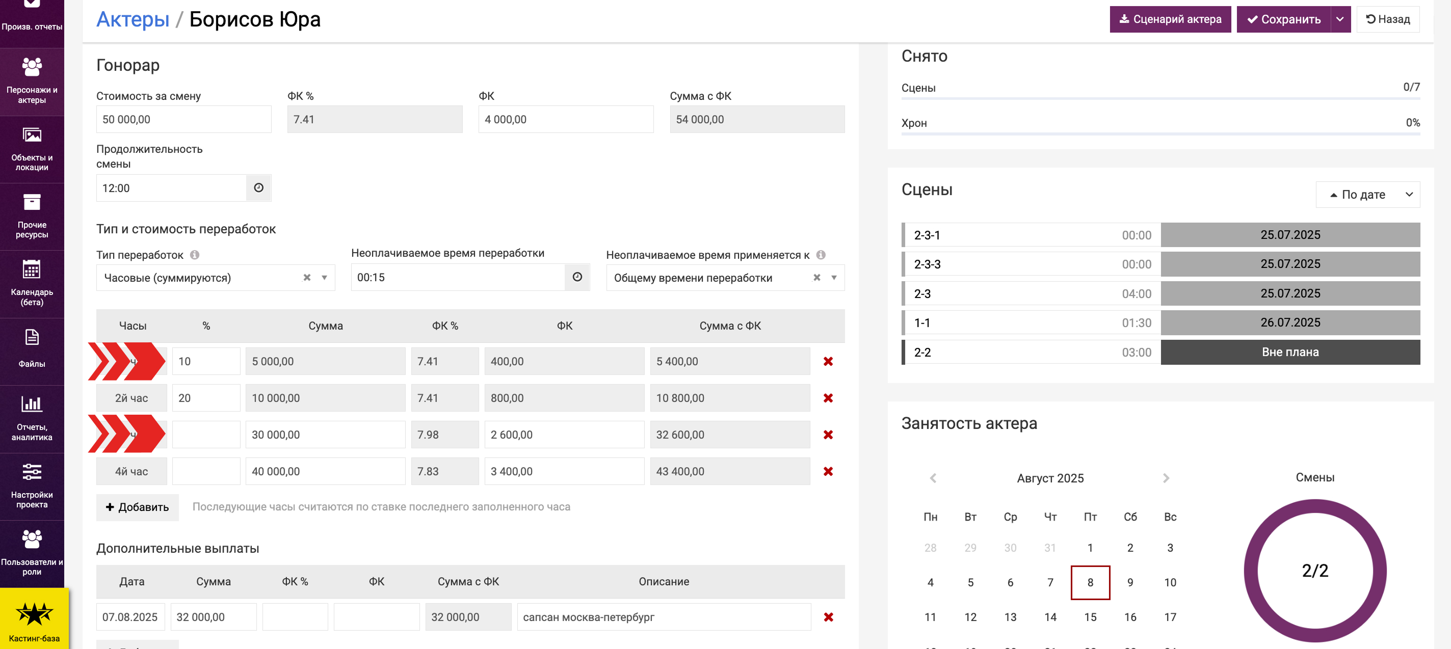Delete overtime row with sum 30 000,00
Screen dimensions: 1451x649
828,435
